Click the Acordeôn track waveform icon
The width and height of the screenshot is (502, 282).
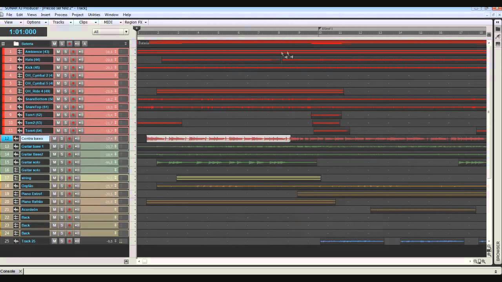pyautogui.click(x=16, y=210)
